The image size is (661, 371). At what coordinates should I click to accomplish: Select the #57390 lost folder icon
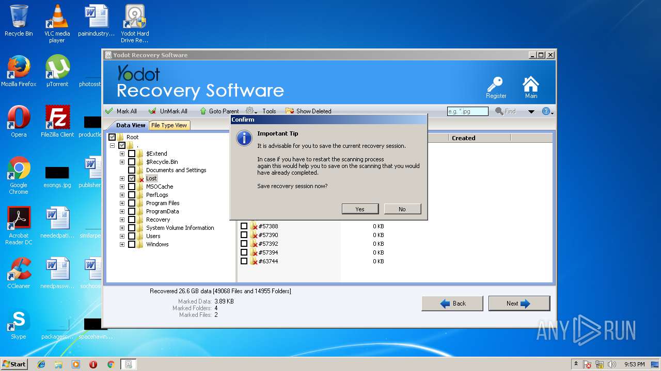[254, 235]
